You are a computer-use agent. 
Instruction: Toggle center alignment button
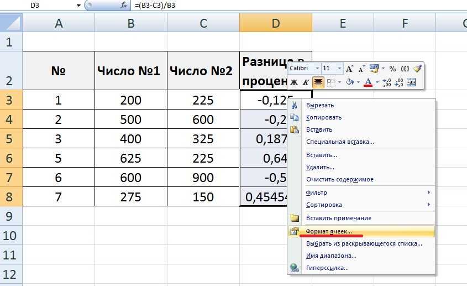pos(318,82)
